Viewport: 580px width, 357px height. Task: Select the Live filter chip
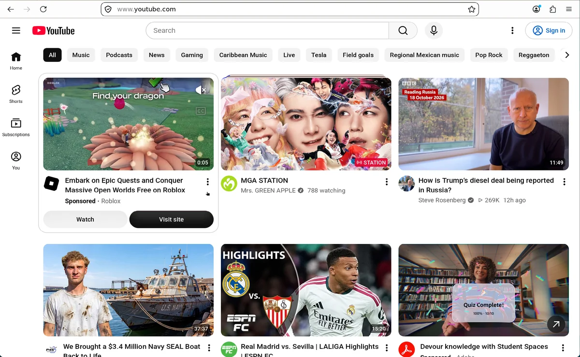point(289,55)
